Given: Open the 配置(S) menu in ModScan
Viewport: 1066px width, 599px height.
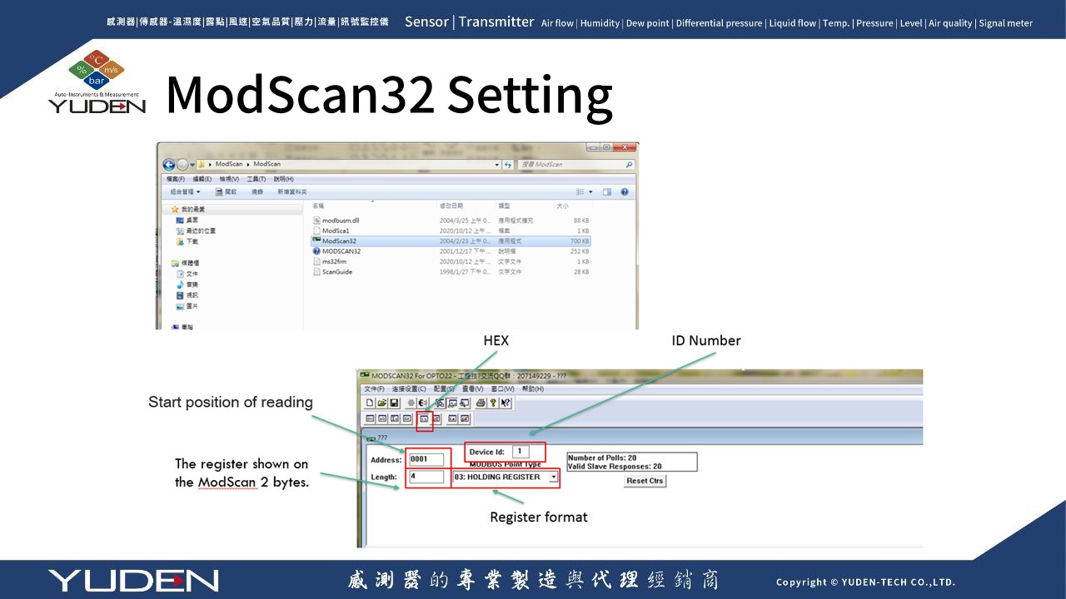Looking at the screenshot, I should pyautogui.click(x=444, y=389).
